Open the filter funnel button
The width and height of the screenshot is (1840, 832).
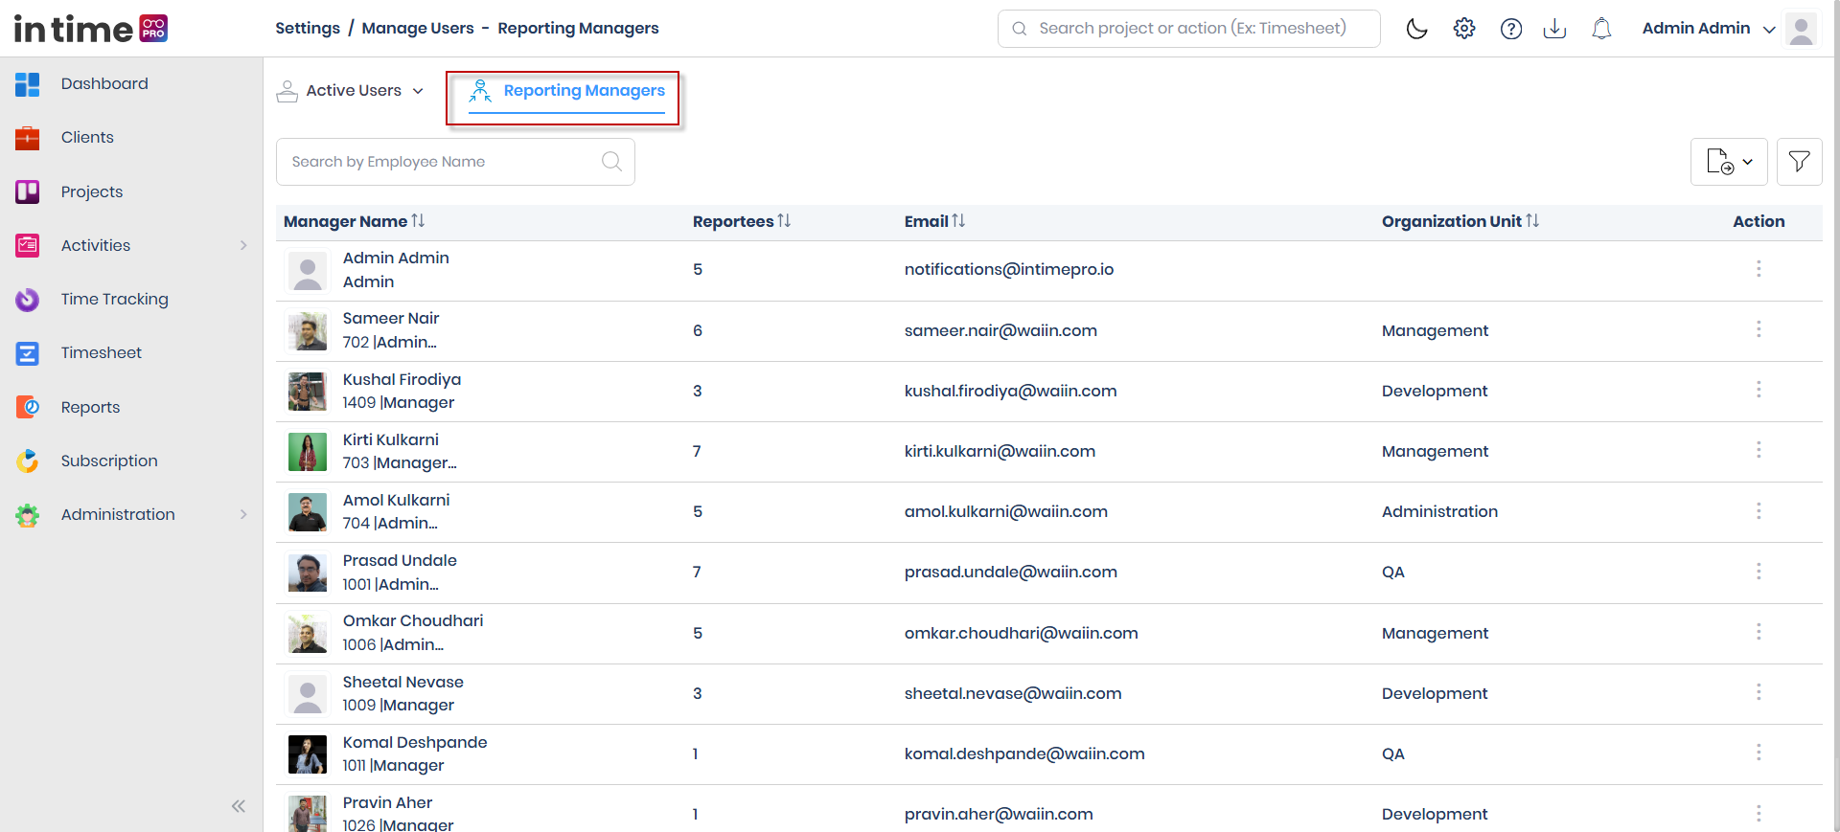point(1800,162)
